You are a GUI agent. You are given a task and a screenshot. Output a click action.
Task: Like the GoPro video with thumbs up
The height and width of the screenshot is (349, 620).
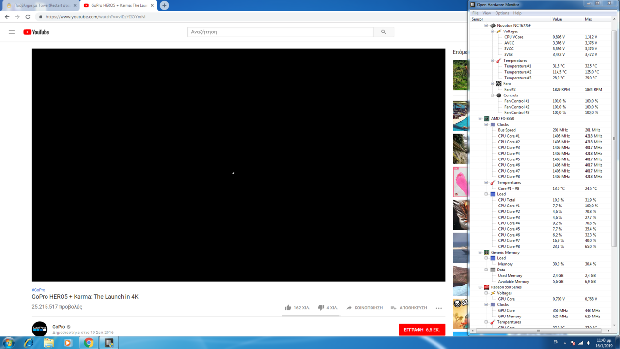(288, 308)
